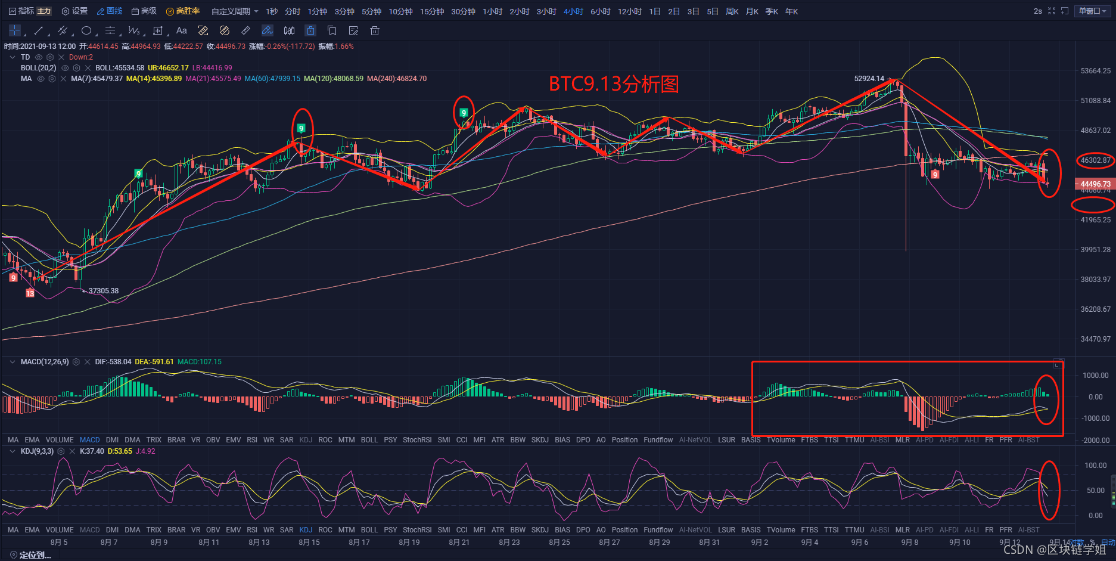Switch MACD panel to VOLUME indicator
Image resolution: width=1116 pixels, height=561 pixels.
click(x=60, y=440)
